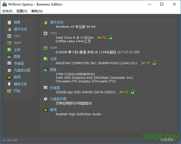The image size is (181, 144).
Task: Click the optical disc icon in summary panel
Action: tap(46, 99)
